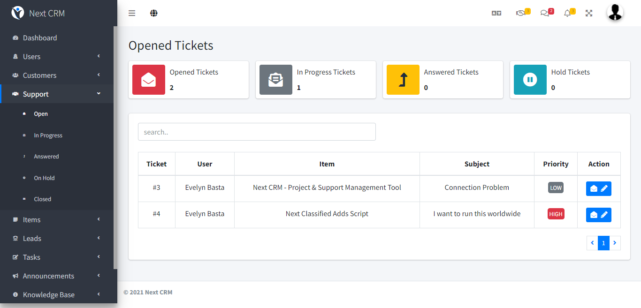Go to next page of tickets
This screenshot has width=641, height=308.
(x=615, y=243)
